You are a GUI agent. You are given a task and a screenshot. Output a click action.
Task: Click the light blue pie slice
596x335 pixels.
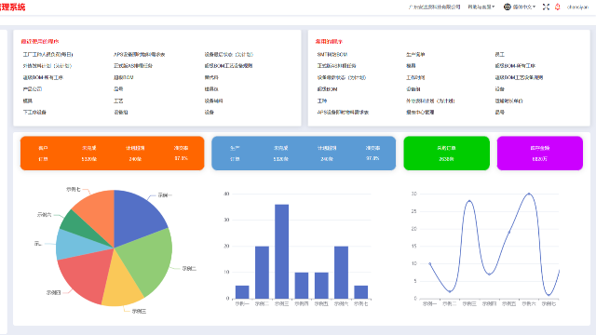[76, 245]
